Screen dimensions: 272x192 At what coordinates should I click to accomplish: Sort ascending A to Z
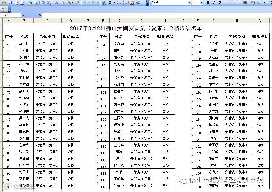coord(119,3)
